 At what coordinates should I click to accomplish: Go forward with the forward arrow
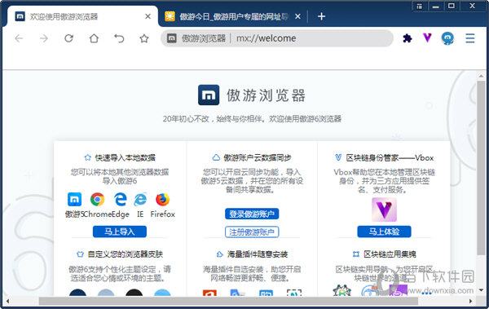coord(44,38)
